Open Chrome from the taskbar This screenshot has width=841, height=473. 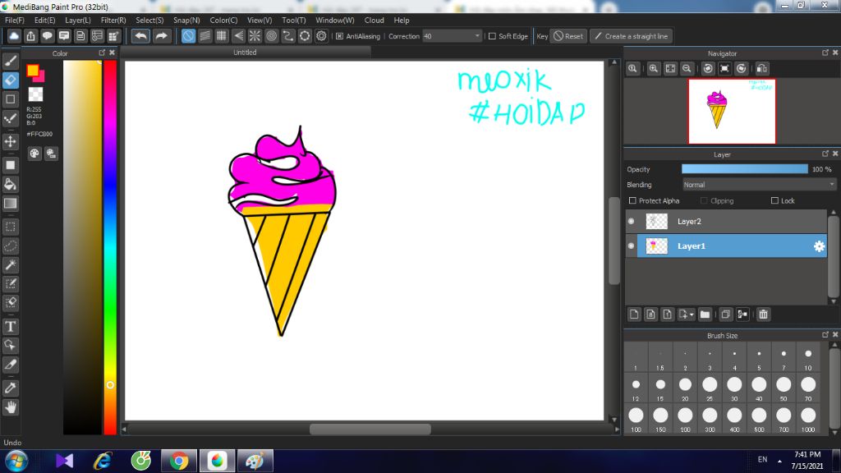pos(179,461)
